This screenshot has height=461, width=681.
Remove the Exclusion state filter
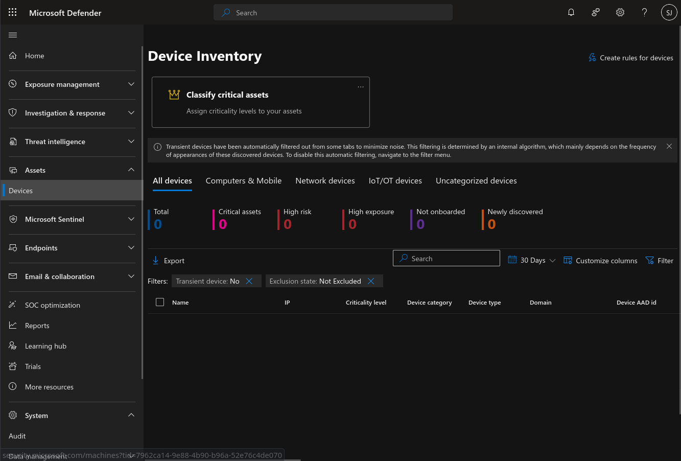pos(371,281)
